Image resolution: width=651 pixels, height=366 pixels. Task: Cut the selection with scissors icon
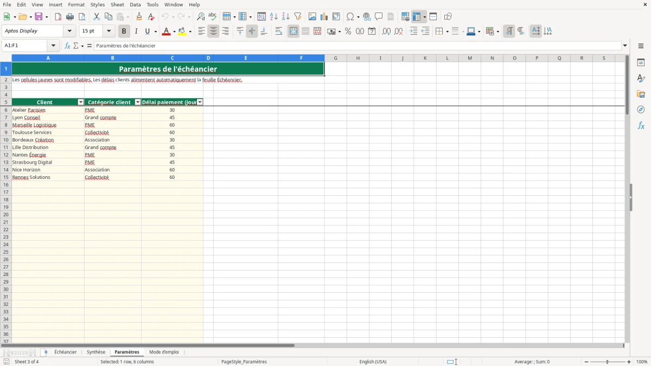97,17
